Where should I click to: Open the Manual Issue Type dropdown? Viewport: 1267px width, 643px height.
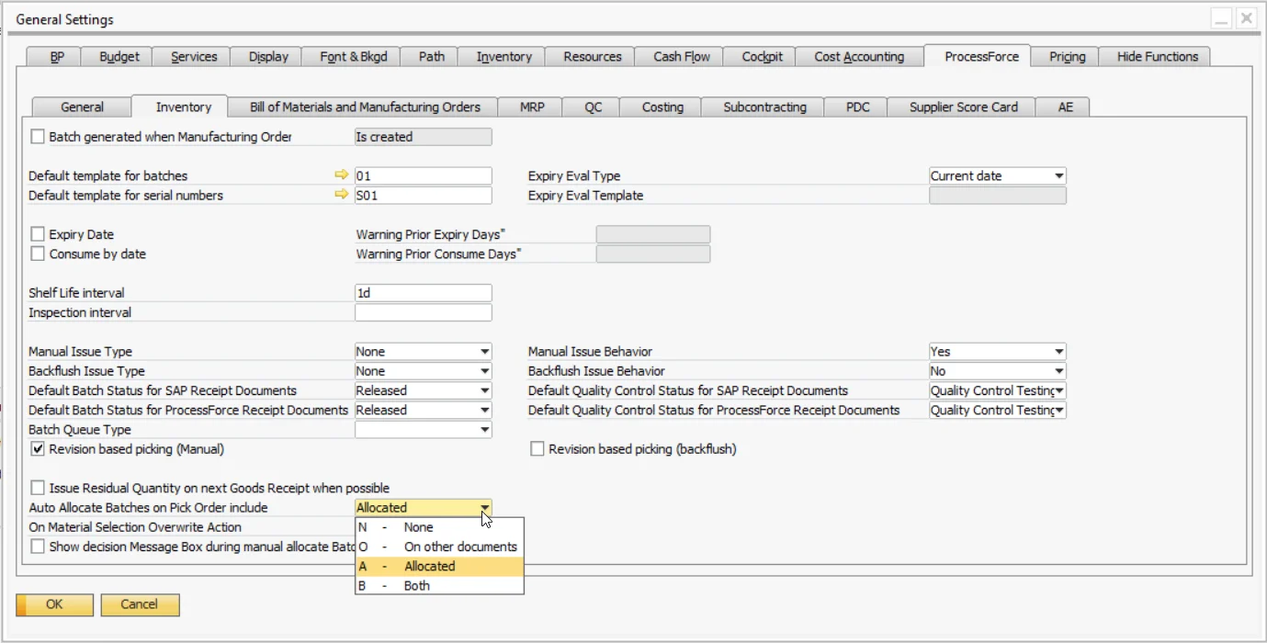[484, 351]
